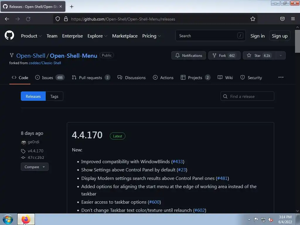This screenshot has width=300, height=225.
Task: Open the clock showing 3:14 PM
Action: pos(285,219)
